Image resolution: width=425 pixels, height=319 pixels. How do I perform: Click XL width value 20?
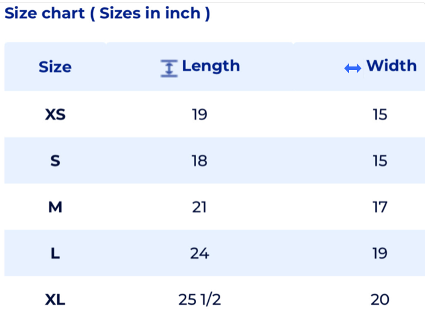380,300
